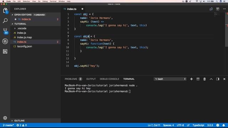Open the Extensions view in activity bar
The width and height of the screenshot is (228, 128).
point(5,51)
